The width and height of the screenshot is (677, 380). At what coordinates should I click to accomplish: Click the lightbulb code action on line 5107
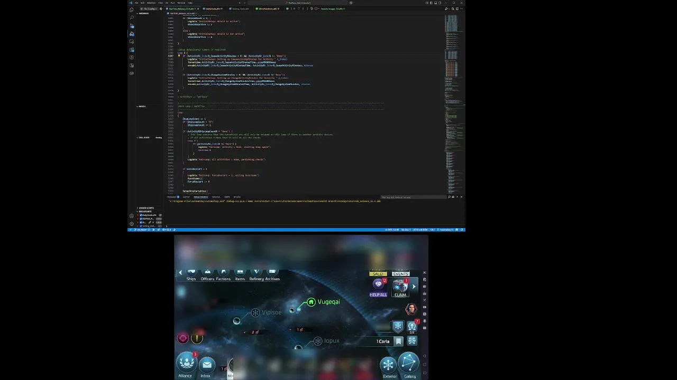[179, 56]
